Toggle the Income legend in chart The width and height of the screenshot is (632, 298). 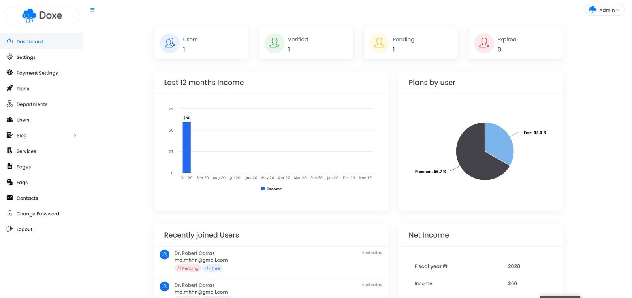tap(271, 189)
